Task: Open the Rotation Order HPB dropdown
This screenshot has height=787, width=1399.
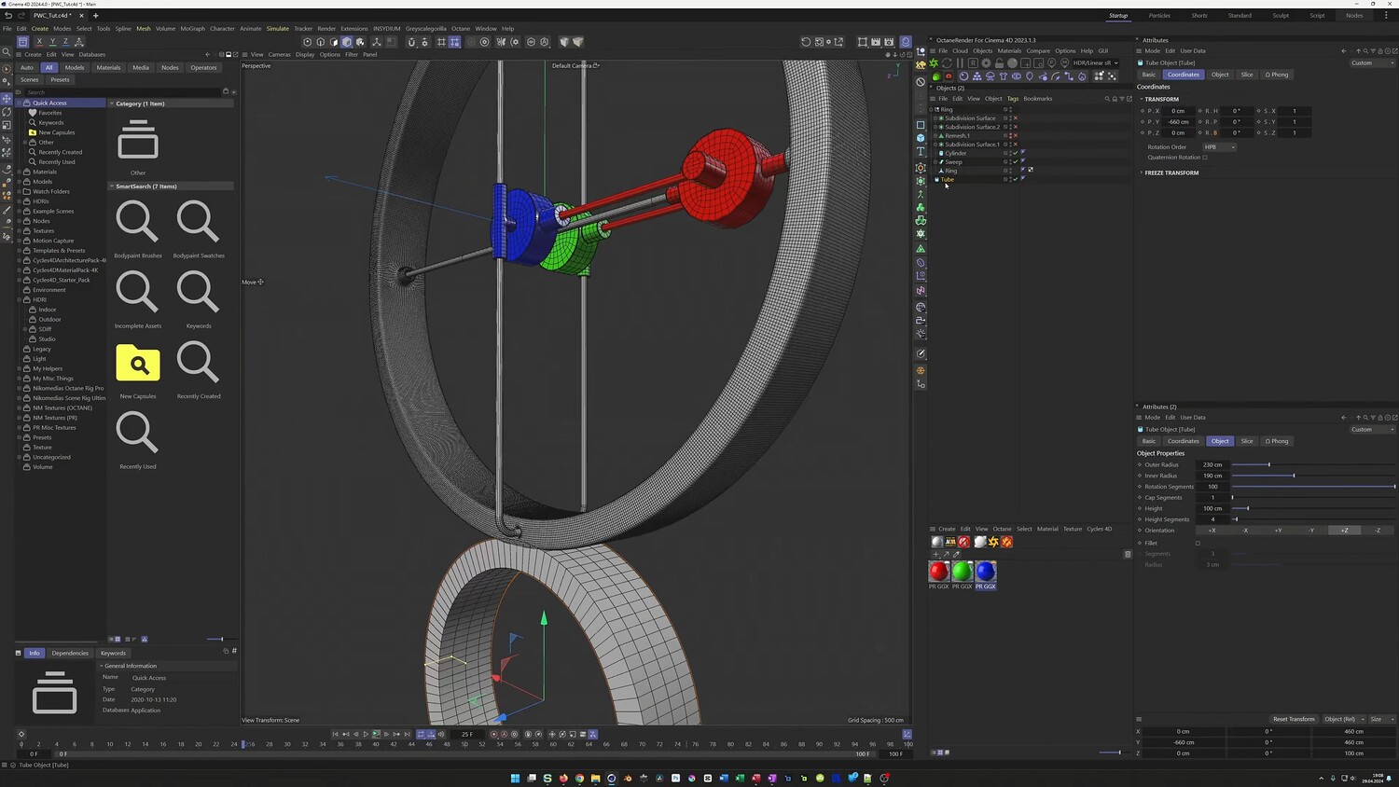Action: coord(1219,147)
